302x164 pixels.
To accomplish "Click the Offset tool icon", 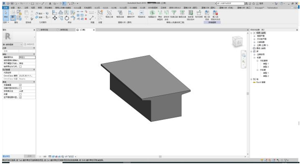I will [61, 13].
